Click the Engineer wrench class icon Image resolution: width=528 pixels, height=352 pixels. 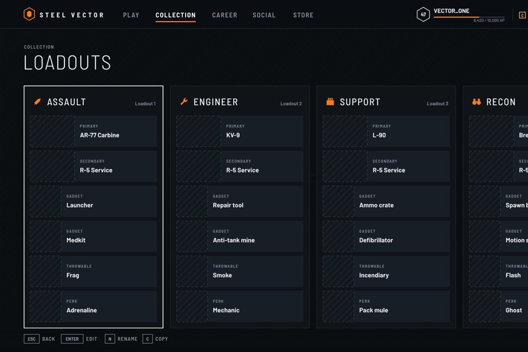184,102
